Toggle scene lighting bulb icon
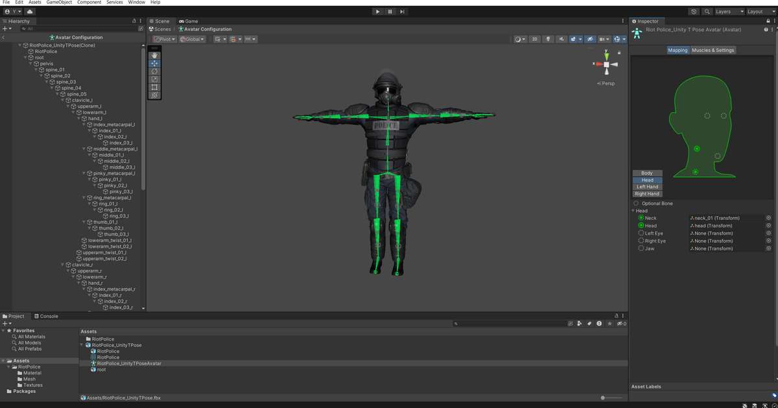Image resolution: width=778 pixels, height=408 pixels. coord(548,39)
